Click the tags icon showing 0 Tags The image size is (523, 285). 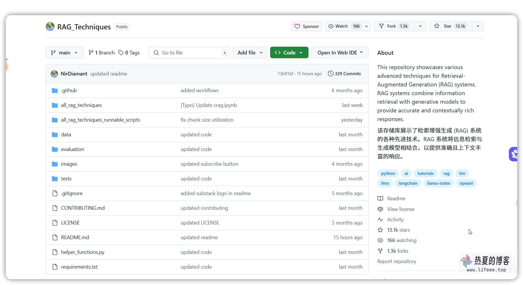pos(121,52)
